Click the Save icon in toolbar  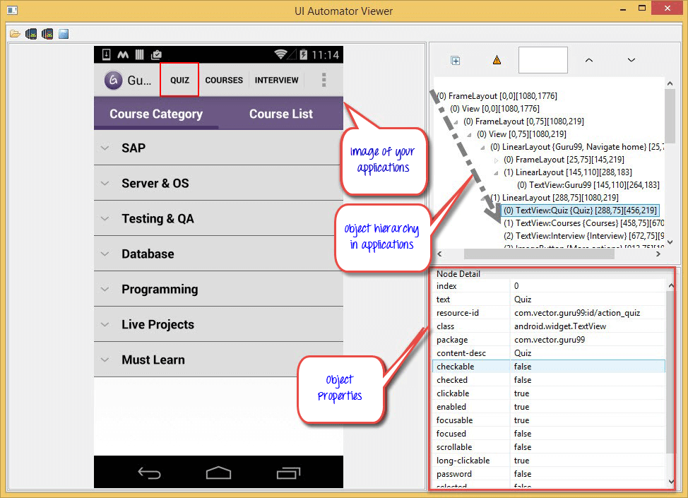point(63,33)
